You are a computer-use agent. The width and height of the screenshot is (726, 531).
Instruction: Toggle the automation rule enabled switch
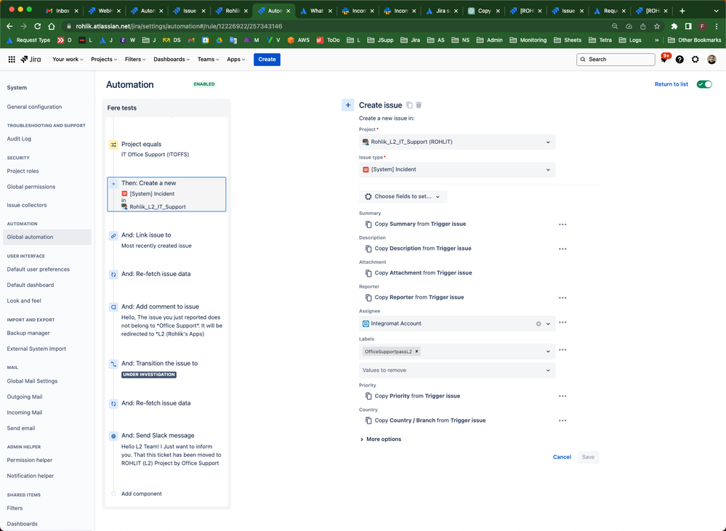tap(704, 84)
